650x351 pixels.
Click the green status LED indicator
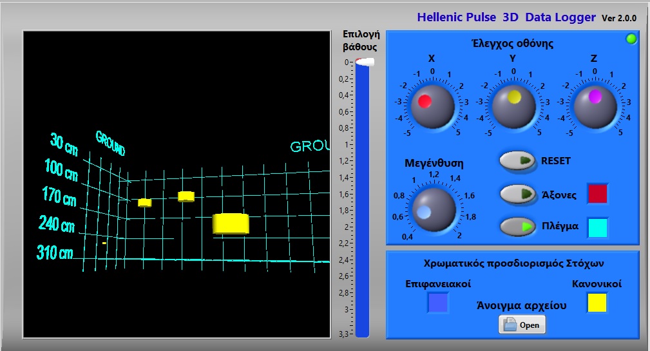pyautogui.click(x=631, y=40)
